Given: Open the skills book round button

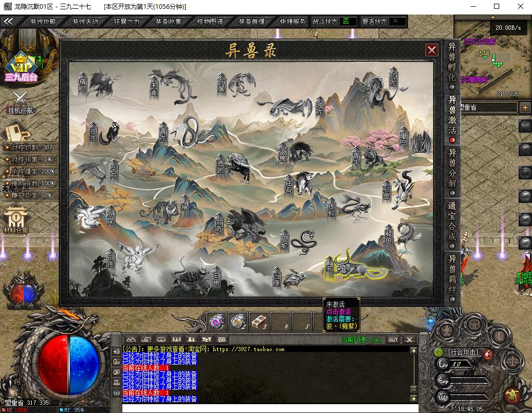Looking at the screenshot, I should pos(499,337).
